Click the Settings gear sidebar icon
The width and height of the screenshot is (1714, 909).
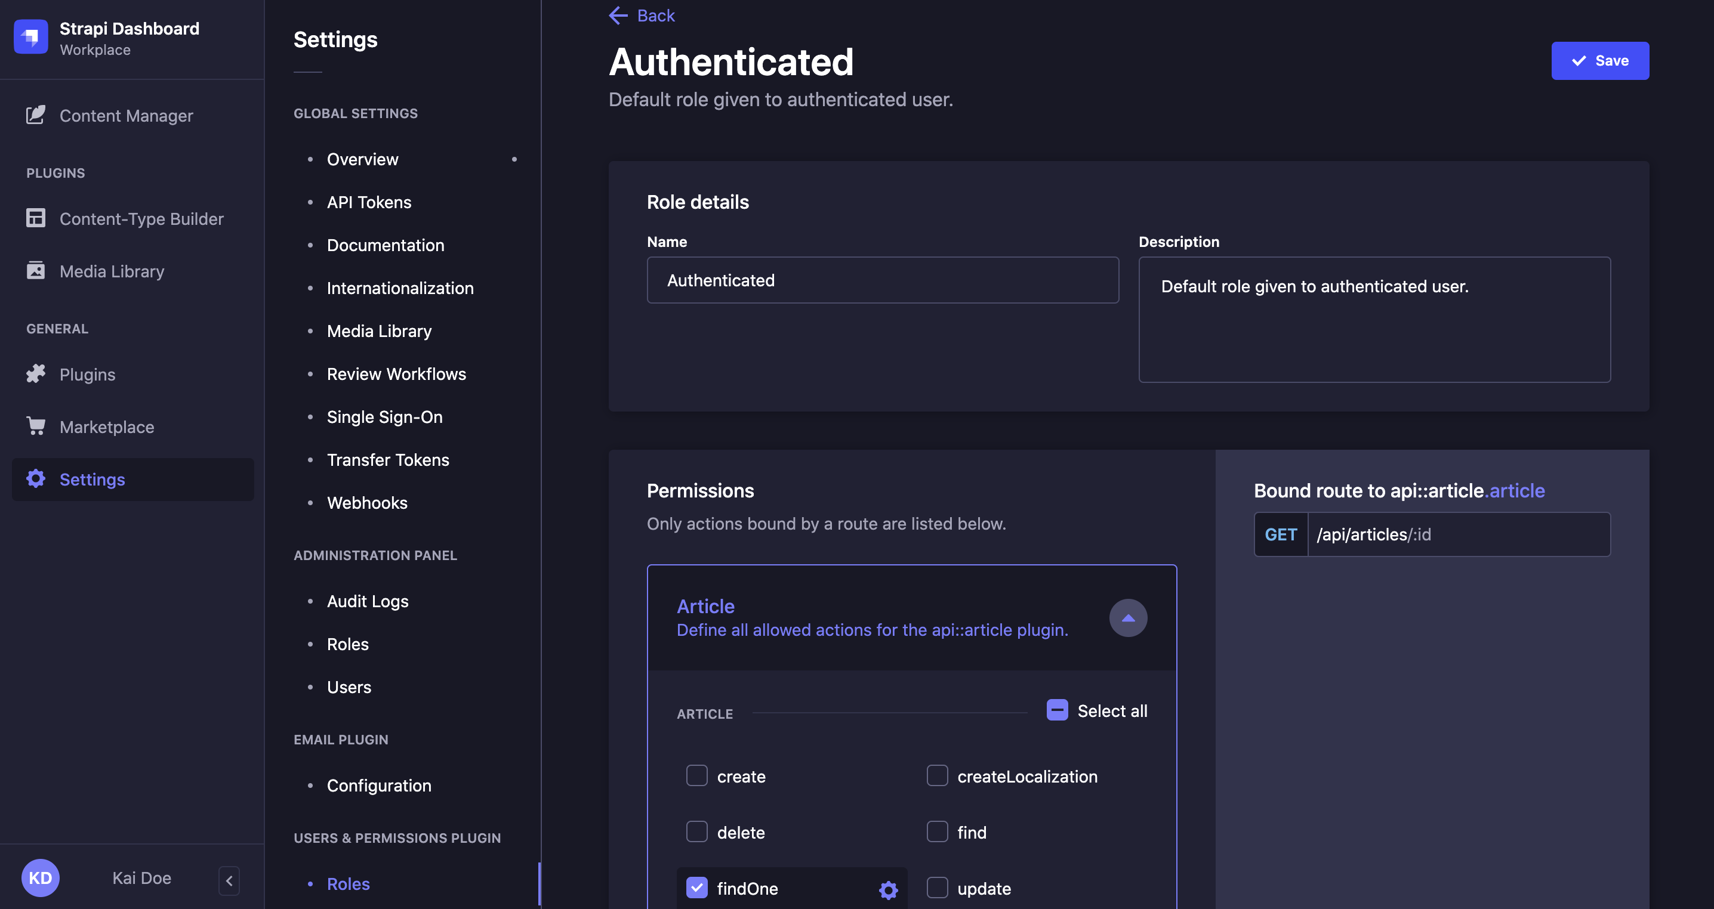36,478
